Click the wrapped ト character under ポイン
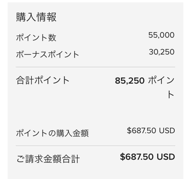The width and height of the screenshot is (191, 179). coord(171,95)
